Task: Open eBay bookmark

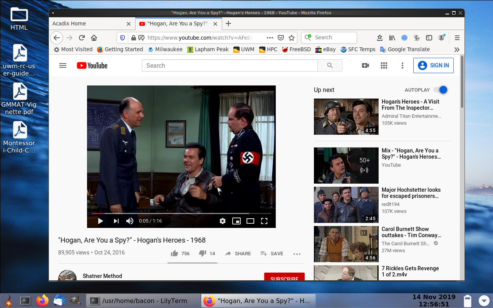Action: click(325, 49)
